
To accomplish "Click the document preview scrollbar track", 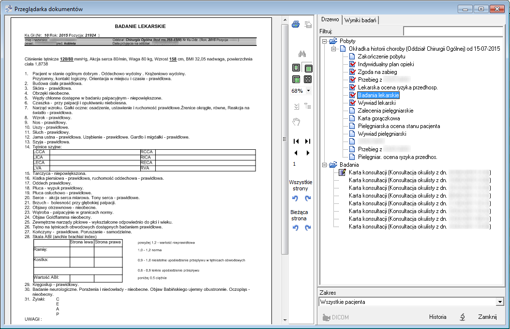I will 285,286.
